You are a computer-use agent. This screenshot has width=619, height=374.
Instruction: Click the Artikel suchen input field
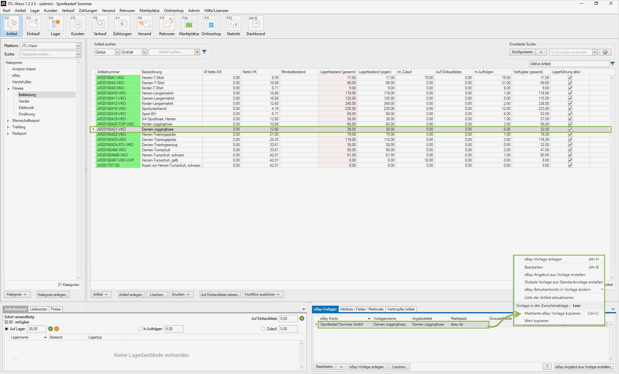pos(171,52)
